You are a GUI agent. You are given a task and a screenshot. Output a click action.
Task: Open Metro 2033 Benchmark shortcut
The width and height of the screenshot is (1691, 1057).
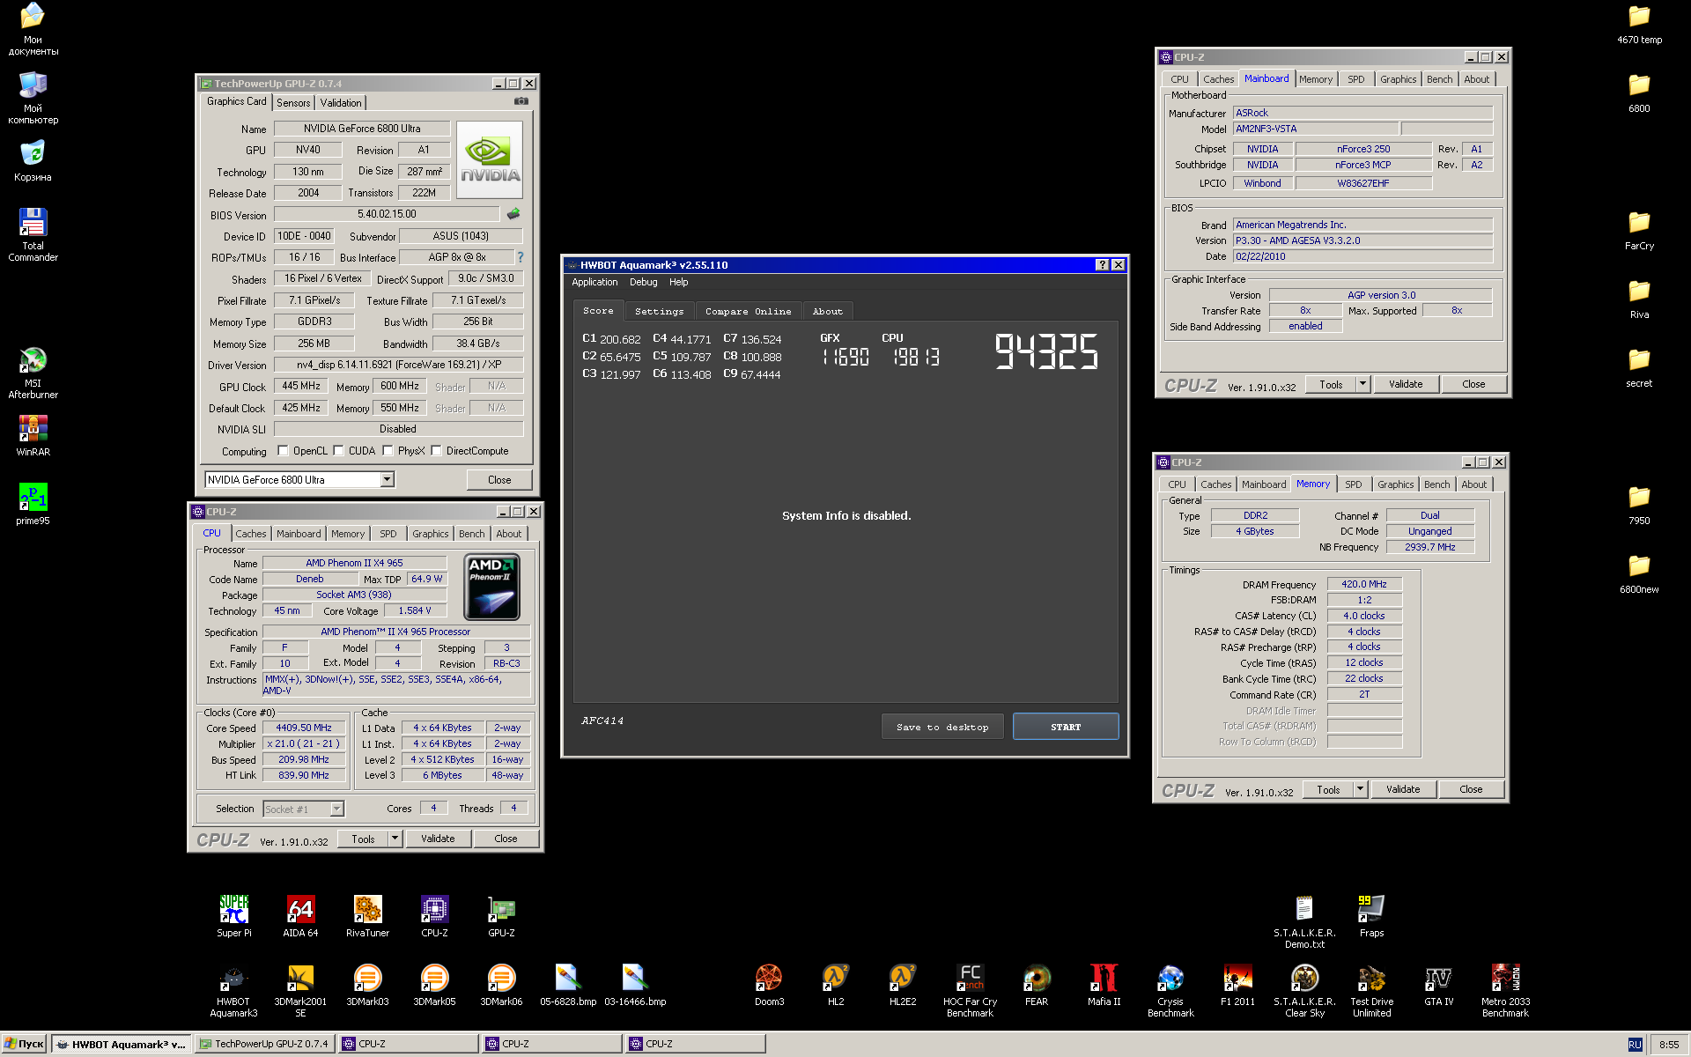click(x=1505, y=991)
